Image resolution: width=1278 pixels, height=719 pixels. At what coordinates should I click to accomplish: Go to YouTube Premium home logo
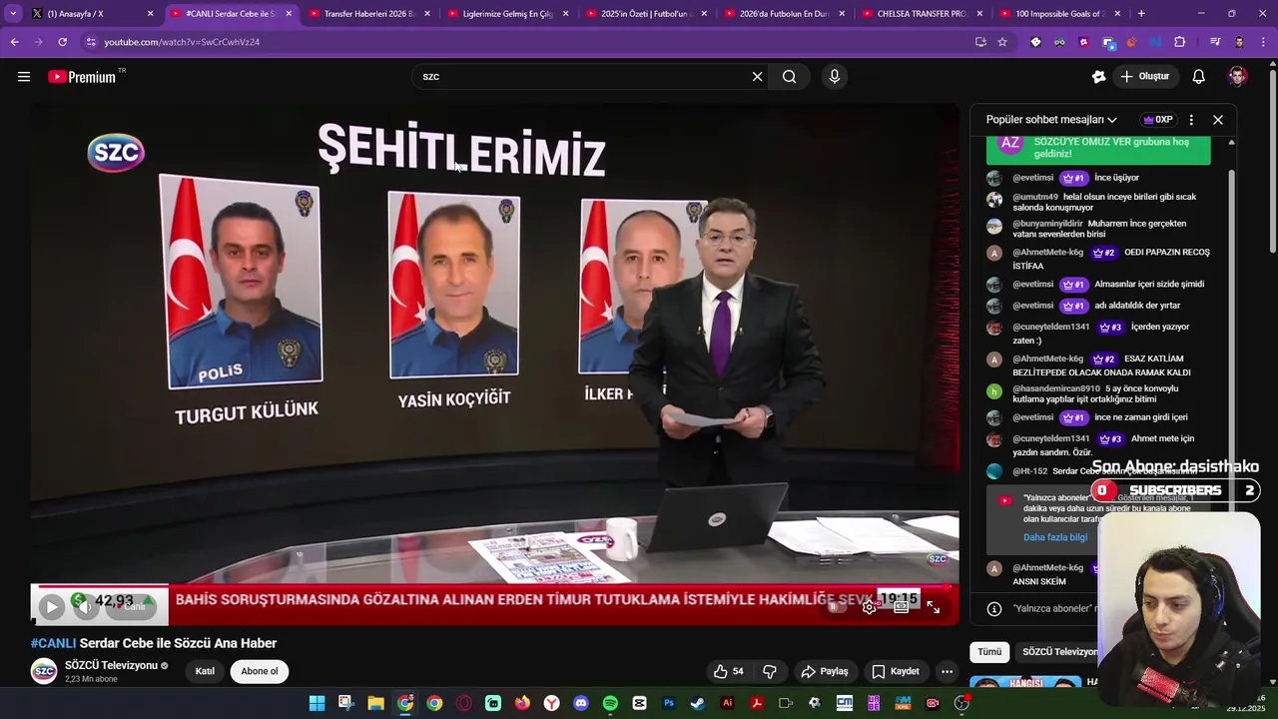[82, 77]
